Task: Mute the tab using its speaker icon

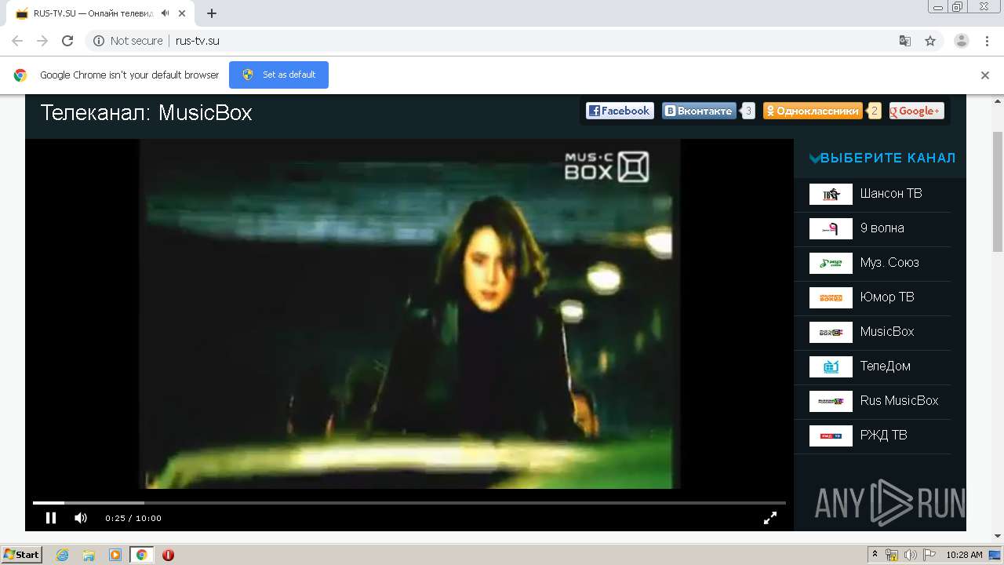Action: tap(166, 13)
